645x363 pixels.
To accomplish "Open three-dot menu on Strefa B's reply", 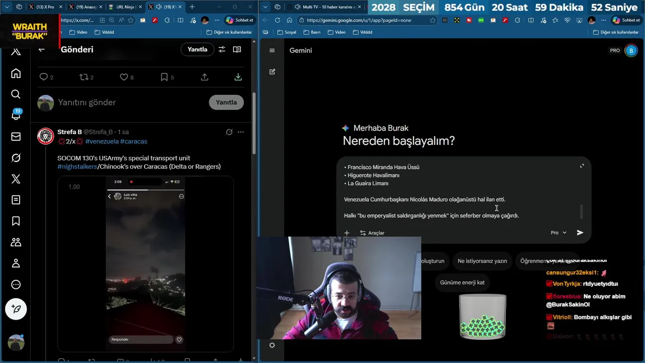I will coord(240,132).
